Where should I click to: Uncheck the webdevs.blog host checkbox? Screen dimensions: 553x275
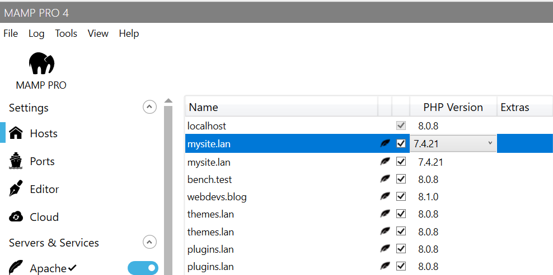coord(401,196)
